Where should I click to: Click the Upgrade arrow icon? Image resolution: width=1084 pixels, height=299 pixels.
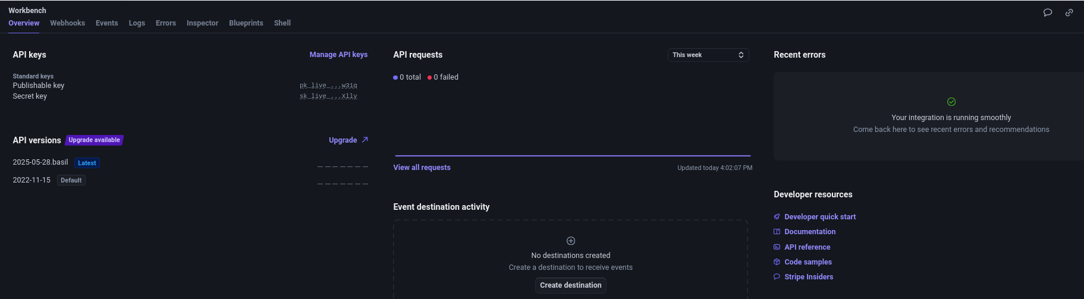[x=365, y=140]
